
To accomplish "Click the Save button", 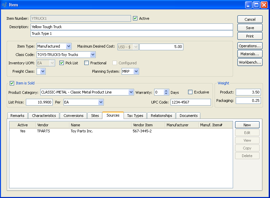I will click(x=250, y=28).
